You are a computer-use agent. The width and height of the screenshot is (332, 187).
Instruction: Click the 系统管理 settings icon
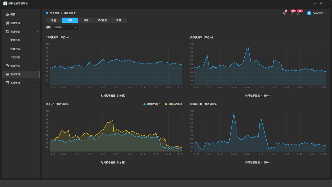coord(7,83)
